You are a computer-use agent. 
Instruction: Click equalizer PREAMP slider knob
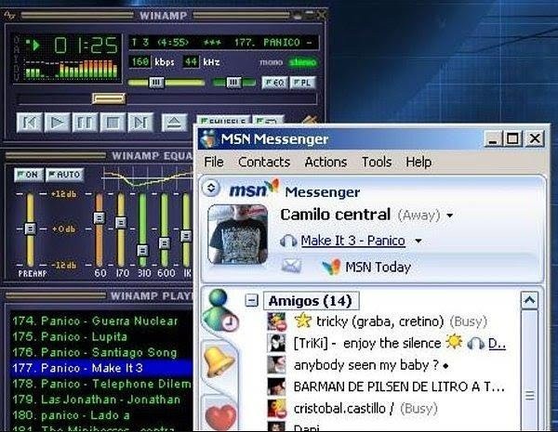(x=31, y=229)
